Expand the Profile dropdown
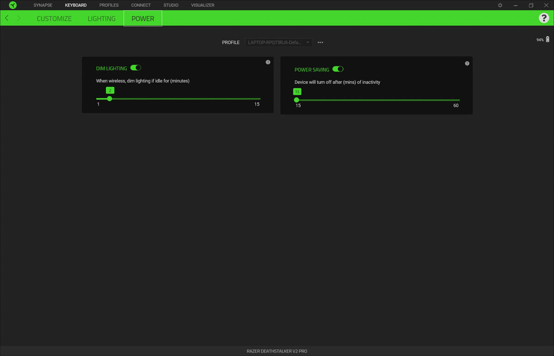The height and width of the screenshot is (356, 554). tap(278, 42)
